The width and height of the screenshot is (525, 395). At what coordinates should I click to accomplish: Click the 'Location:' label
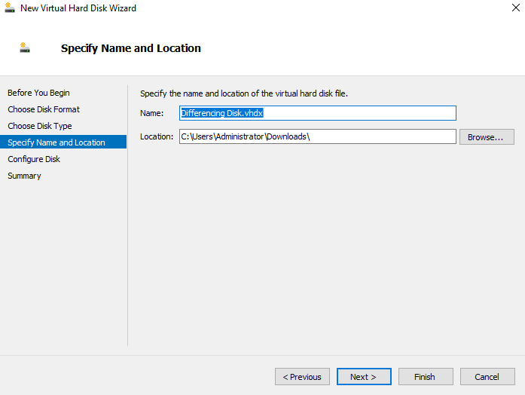click(x=157, y=136)
